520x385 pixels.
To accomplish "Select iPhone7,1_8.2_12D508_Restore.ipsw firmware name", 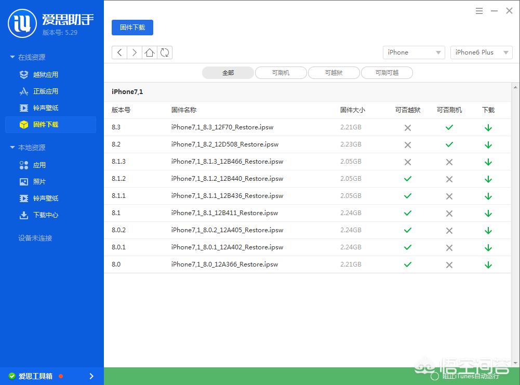I will pos(225,144).
